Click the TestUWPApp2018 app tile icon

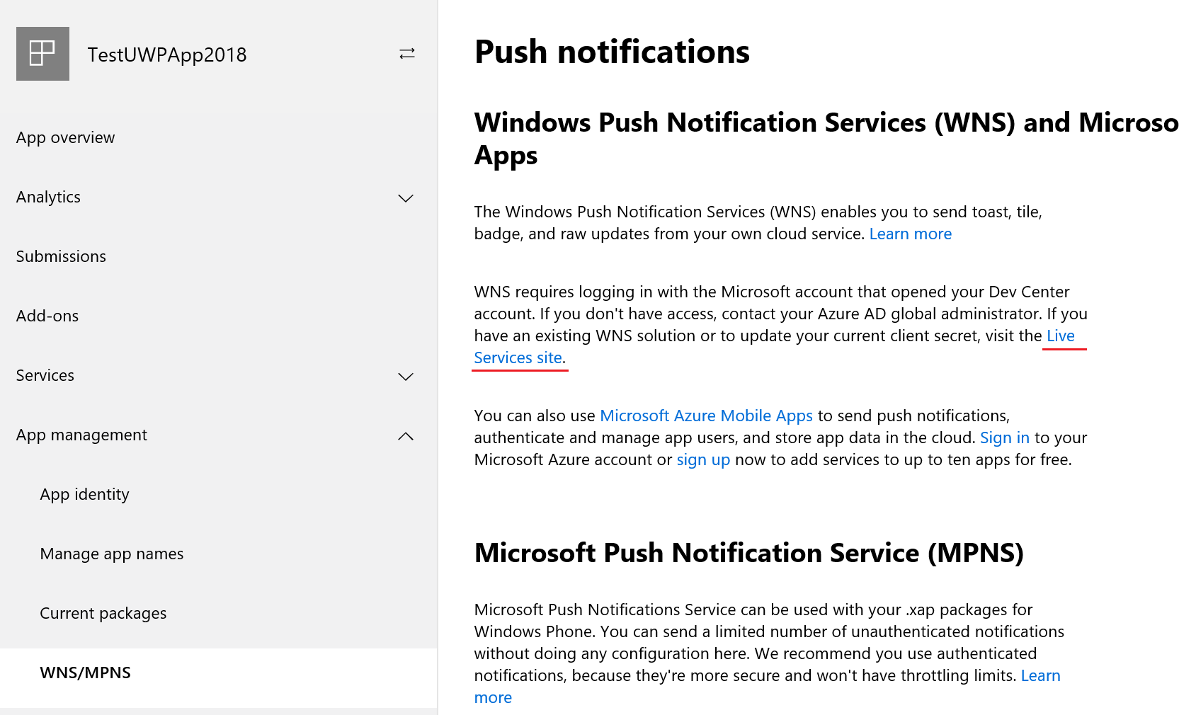[x=42, y=54]
